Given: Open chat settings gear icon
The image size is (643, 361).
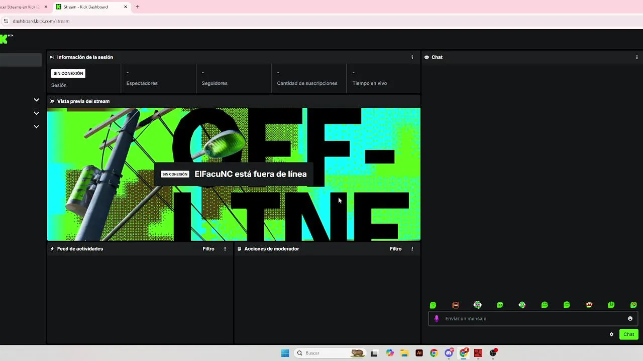Looking at the screenshot, I should coord(611,334).
